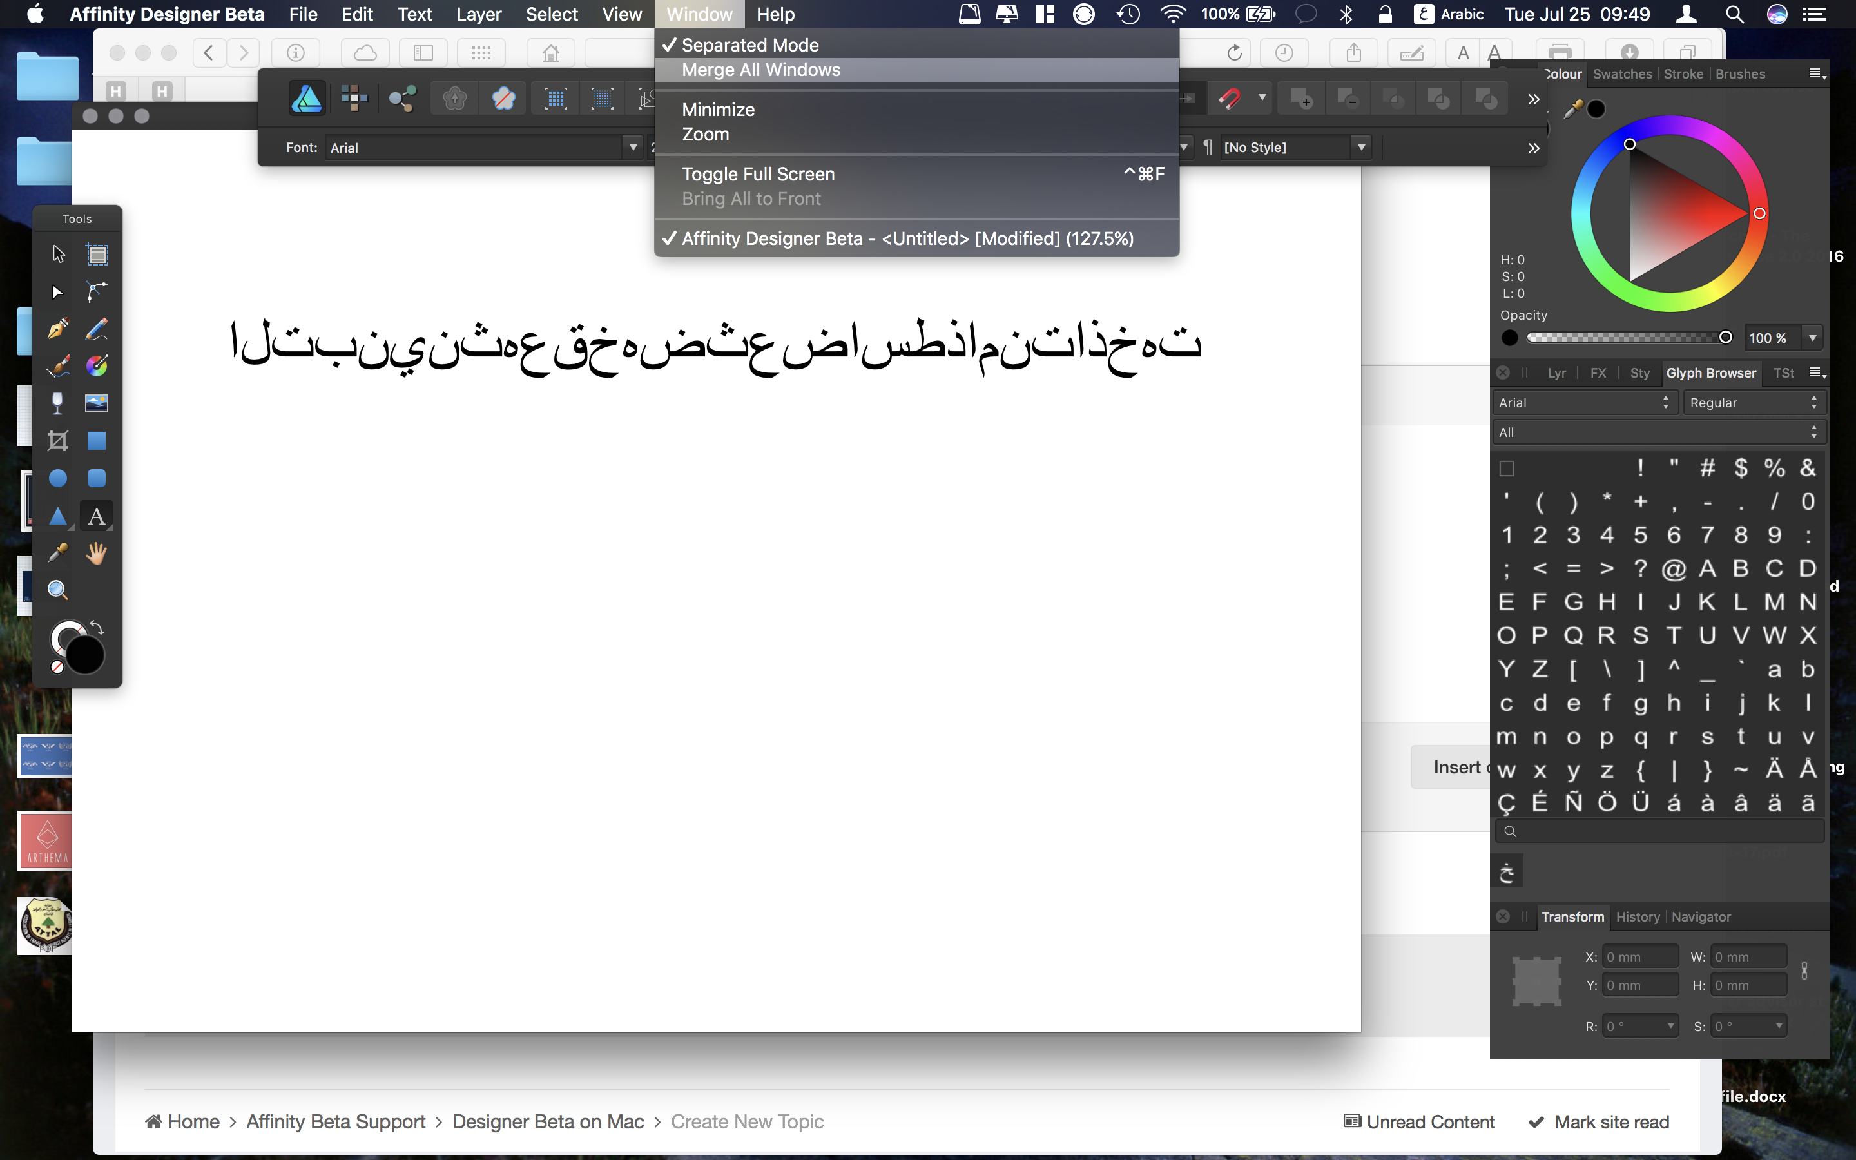Open the Rotation R value dropdown
1856x1160 pixels.
click(1670, 1026)
